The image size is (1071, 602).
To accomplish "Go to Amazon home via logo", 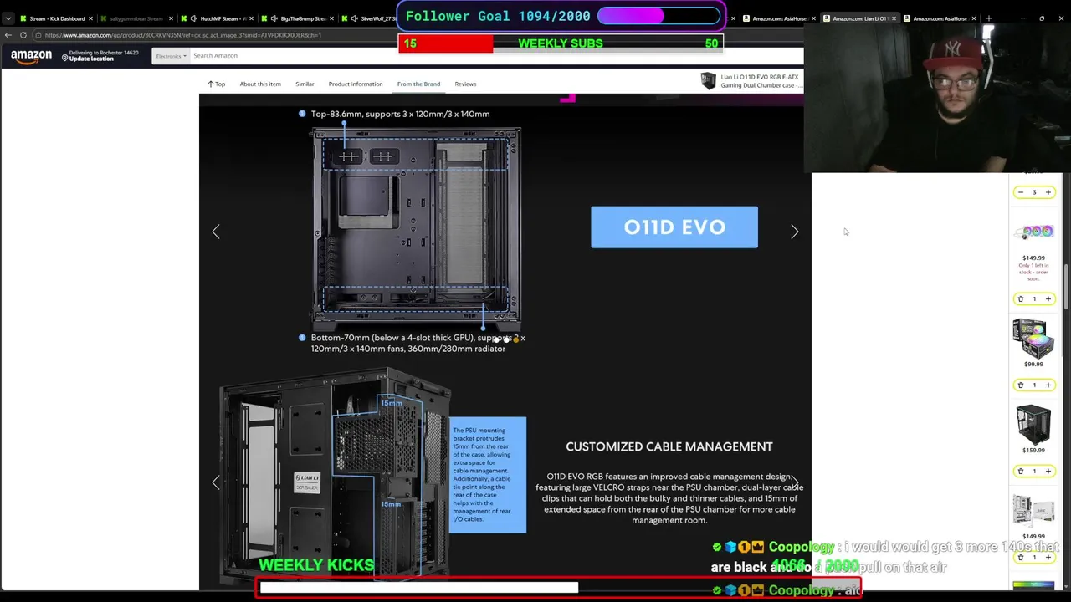I will (x=31, y=56).
